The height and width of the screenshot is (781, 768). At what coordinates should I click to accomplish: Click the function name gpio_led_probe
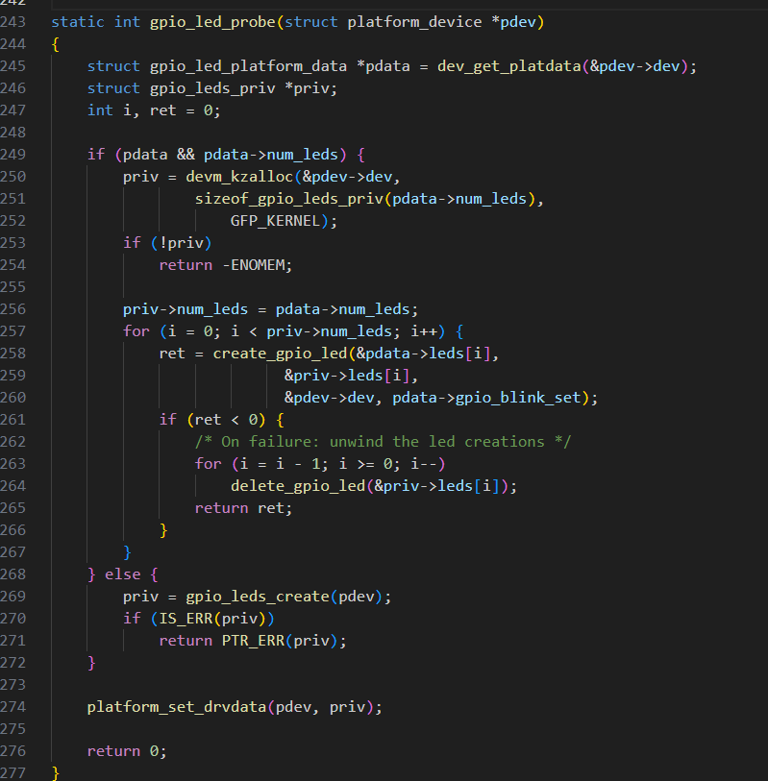[x=212, y=22]
